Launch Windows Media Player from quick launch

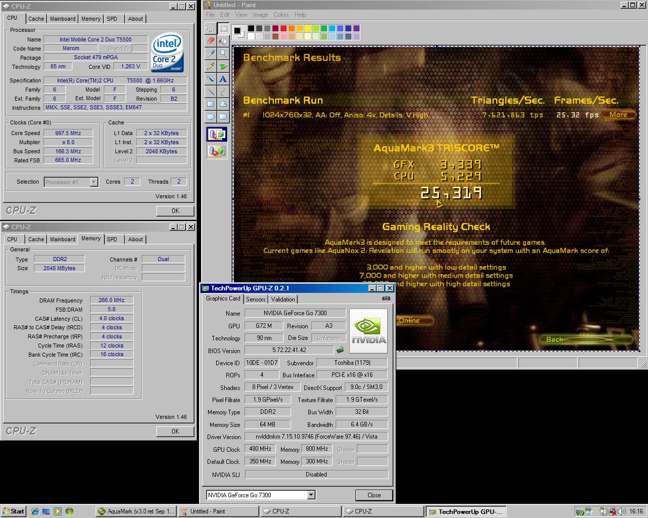pos(57,511)
